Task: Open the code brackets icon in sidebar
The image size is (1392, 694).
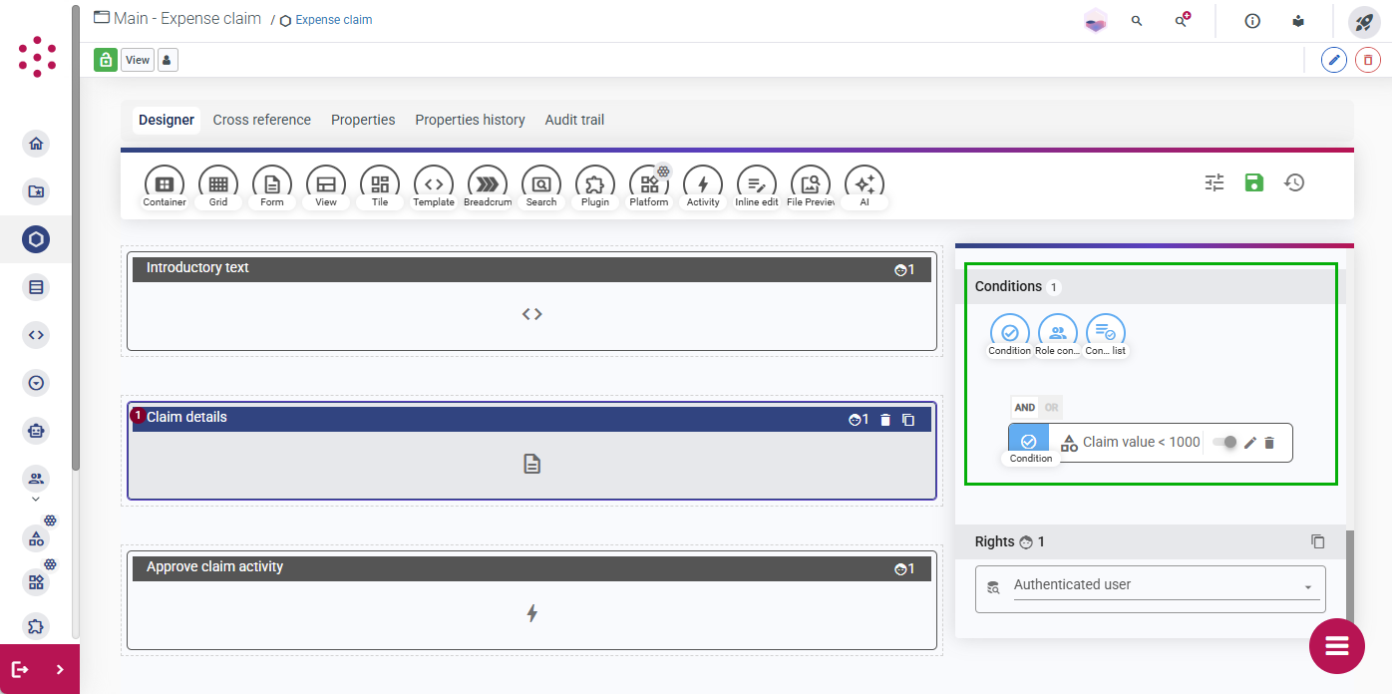Action: coord(37,335)
